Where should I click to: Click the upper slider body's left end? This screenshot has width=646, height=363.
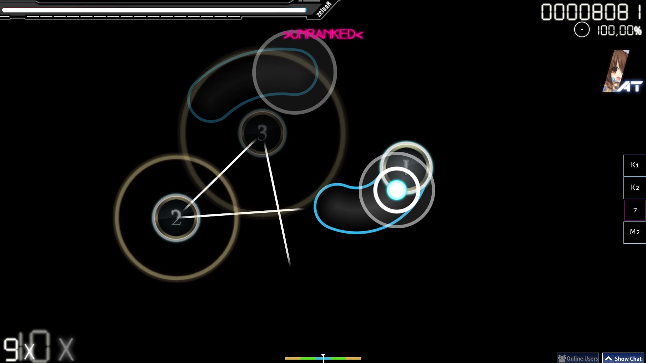[x=210, y=100]
